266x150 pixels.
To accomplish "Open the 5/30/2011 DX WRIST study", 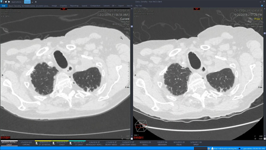I will pyautogui.click(x=196, y=144).
